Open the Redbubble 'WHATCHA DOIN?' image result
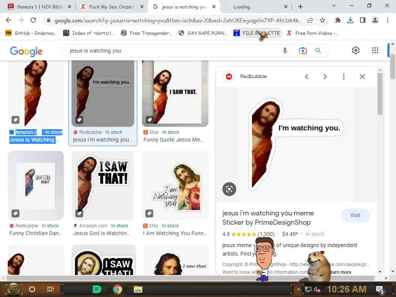This screenshot has width=396, height=297. [36, 185]
